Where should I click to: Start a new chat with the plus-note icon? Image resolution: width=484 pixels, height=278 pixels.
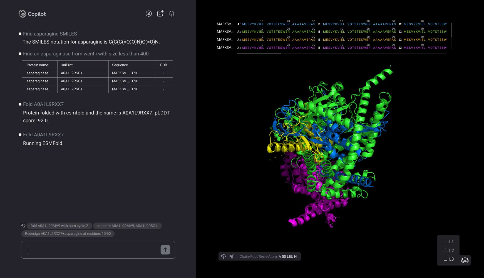[x=160, y=14]
